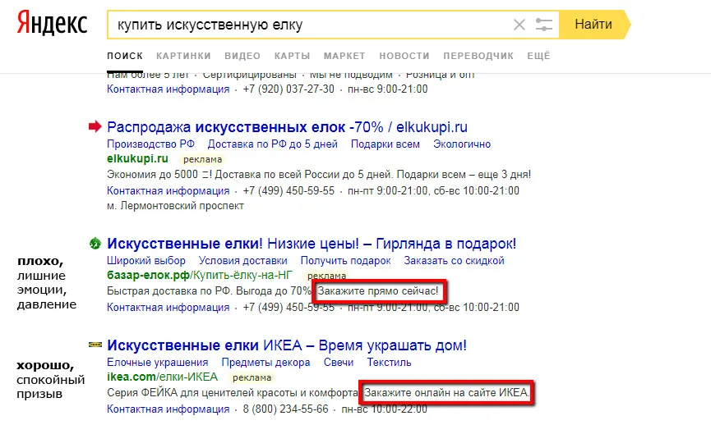The height and width of the screenshot is (425, 711).
Task: Switch to the Картинки tab
Action: pos(183,56)
